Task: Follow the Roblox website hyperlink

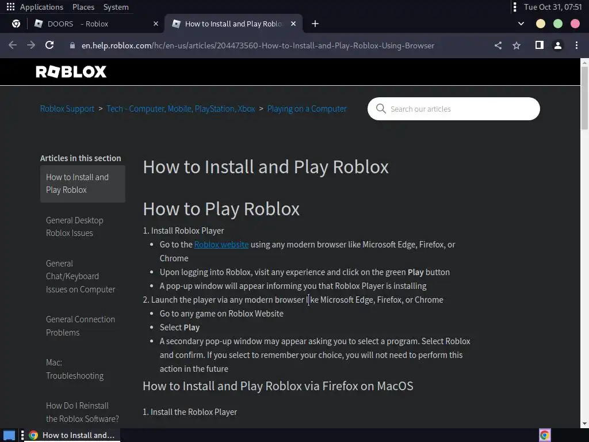Action: pyautogui.click(x=221, y=244)
